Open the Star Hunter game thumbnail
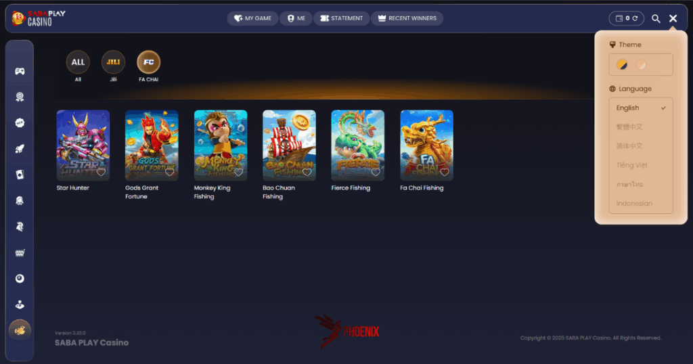 83,145
